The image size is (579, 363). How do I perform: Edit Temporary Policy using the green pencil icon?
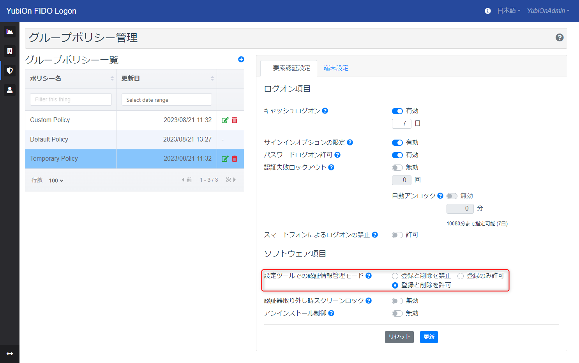(225, 159)
